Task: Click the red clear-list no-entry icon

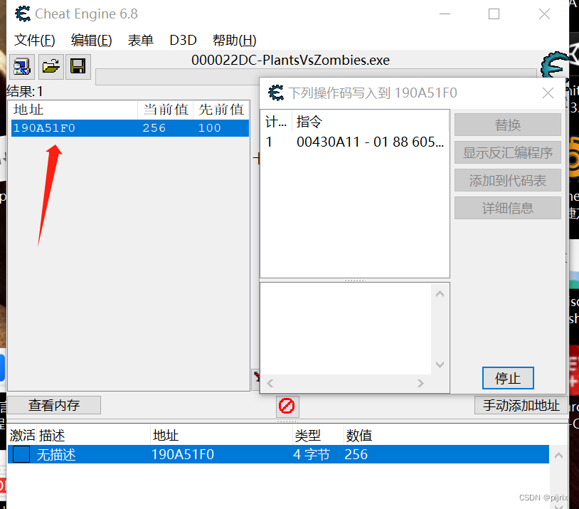Action: tap(287, 406)
